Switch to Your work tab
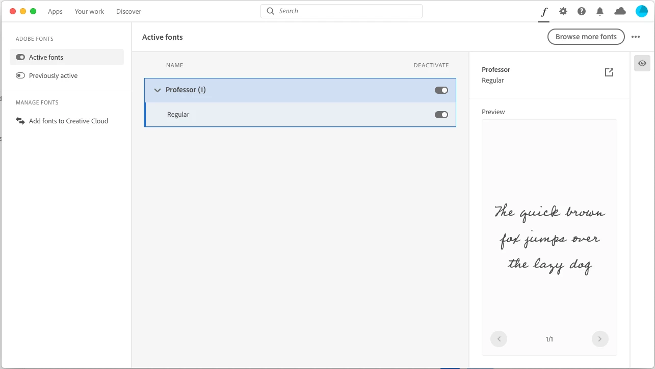 click(x=89, y=11)
